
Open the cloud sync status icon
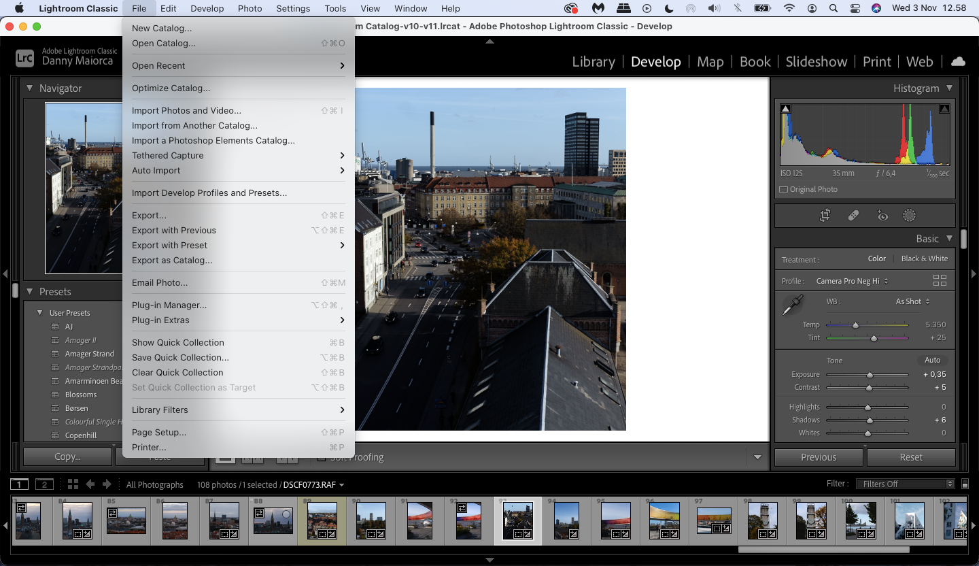[x=958, y=61]
